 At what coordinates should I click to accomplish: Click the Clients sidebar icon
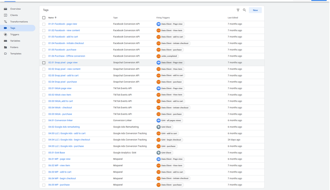6,15
